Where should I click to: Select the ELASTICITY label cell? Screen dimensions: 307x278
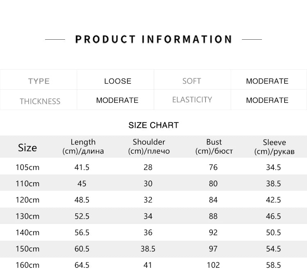click(x=192, y=99)
